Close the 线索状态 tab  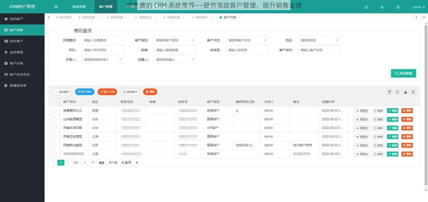[155, 18]
